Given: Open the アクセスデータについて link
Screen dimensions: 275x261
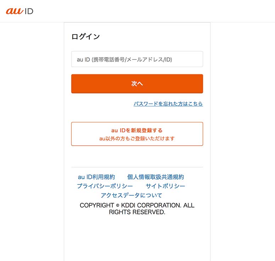Looking at the screenshot, I should (x=131, y=195).
